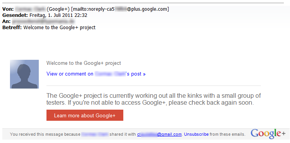
Task: Click the paragraph about small group of testers
Action: [x=154, y=99]
